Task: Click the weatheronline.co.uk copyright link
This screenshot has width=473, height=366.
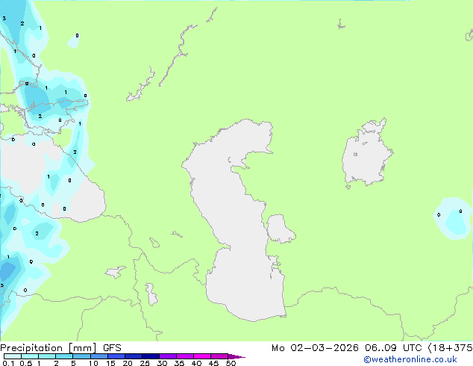Action: pyautogui.click(x=410, y=359)
